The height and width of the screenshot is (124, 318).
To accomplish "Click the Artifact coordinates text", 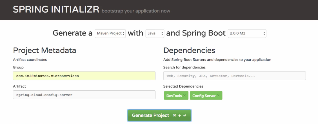I will pyautogui.click(x=30, y=60).
